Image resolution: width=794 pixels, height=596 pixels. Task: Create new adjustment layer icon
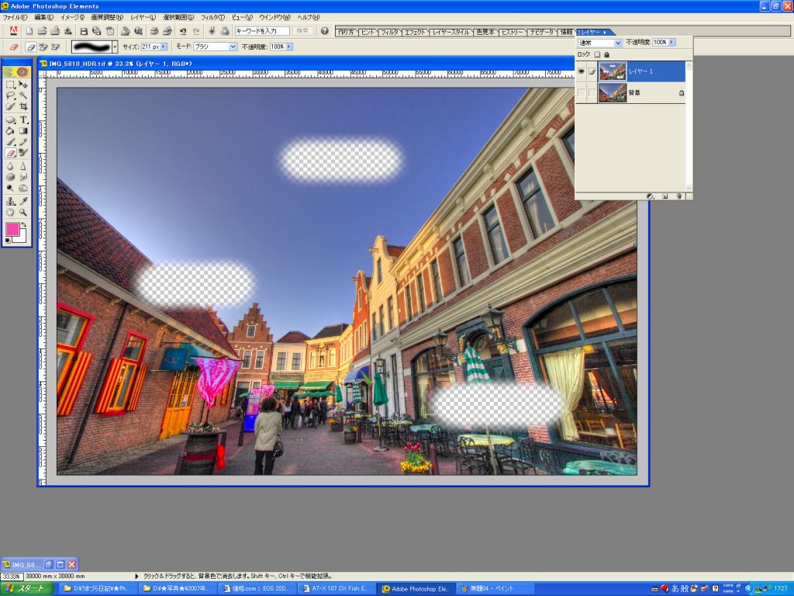point(651,196)
